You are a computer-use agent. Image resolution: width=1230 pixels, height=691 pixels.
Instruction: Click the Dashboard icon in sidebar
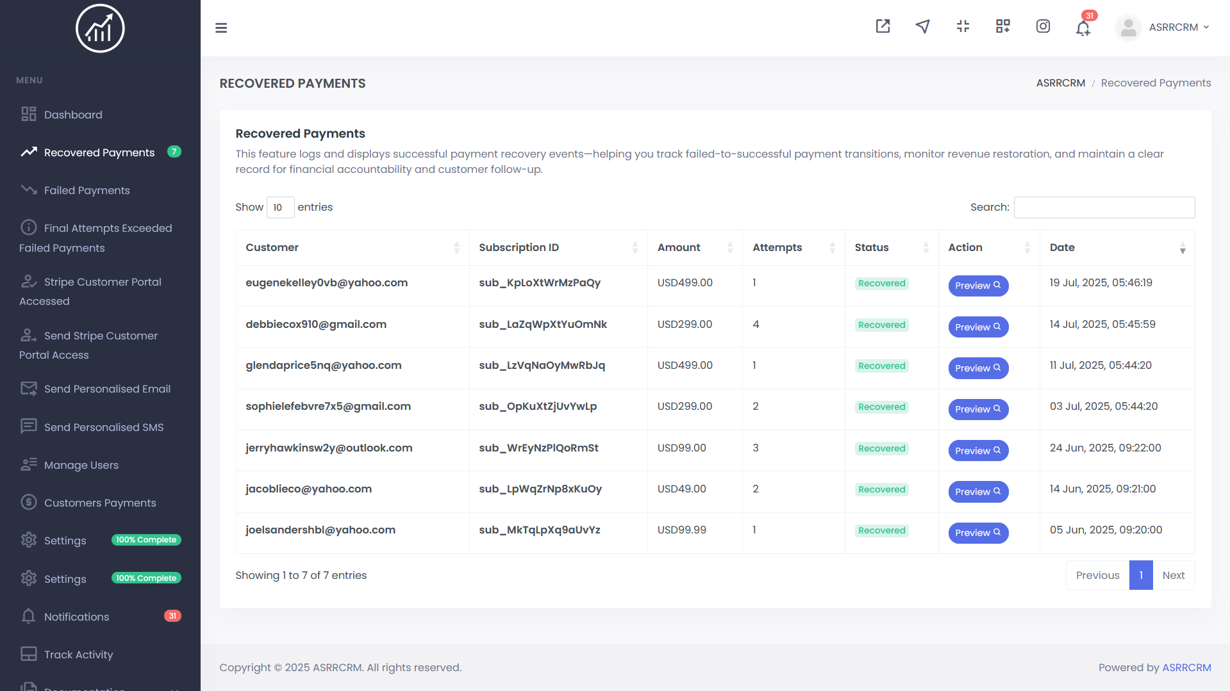click(29, 114)
